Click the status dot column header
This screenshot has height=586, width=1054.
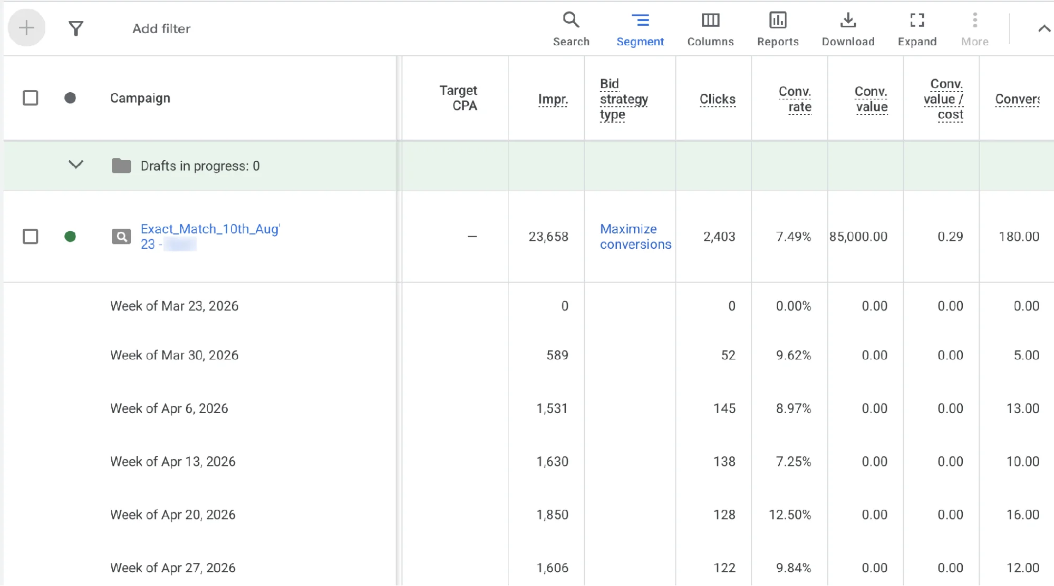[70, 98]
